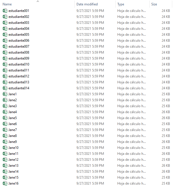Sort files by the Name column header
The image size is (181, 186).
click(7, 4)
